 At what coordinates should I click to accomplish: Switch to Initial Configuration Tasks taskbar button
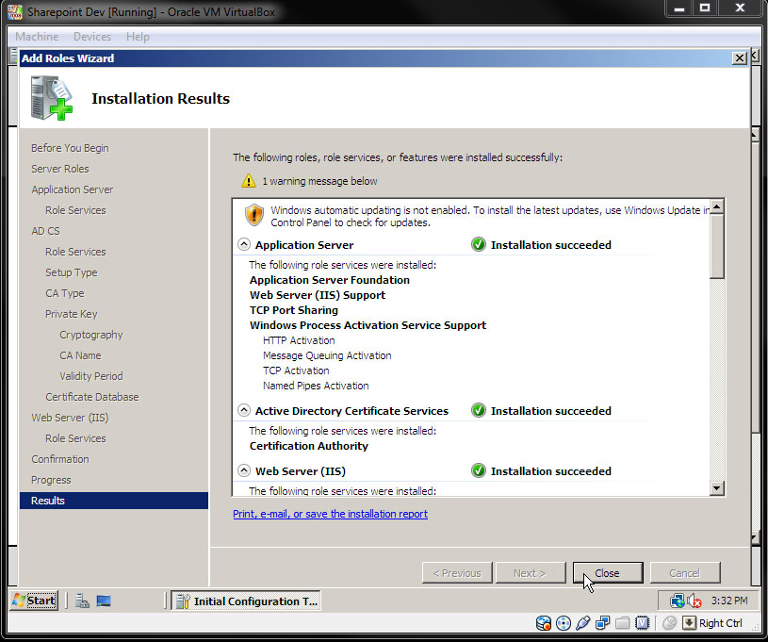tap(246, 601)
